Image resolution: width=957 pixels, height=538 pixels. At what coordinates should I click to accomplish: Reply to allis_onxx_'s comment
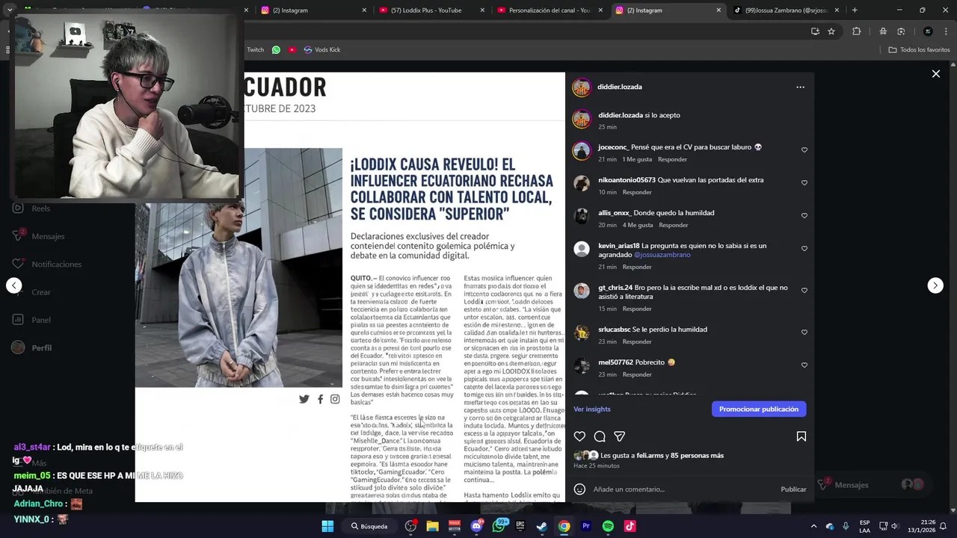coord(673,225)
